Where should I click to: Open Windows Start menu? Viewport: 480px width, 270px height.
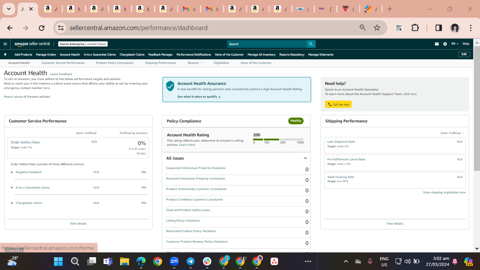click(58, 261)
